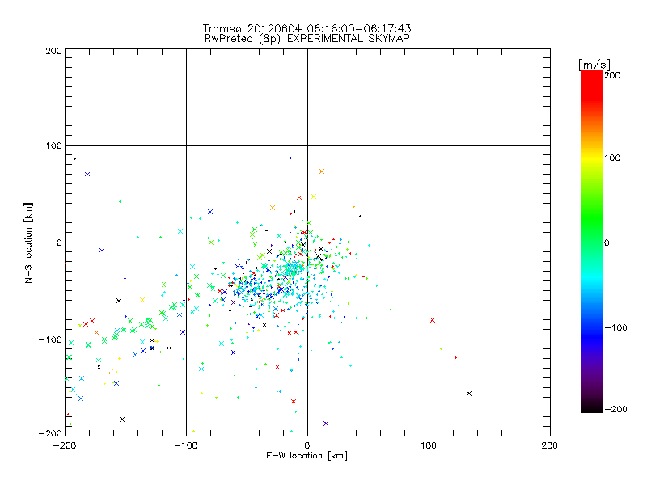Click the topmost orange X marker north of center
647x485 pixels.
pos(322,171)
